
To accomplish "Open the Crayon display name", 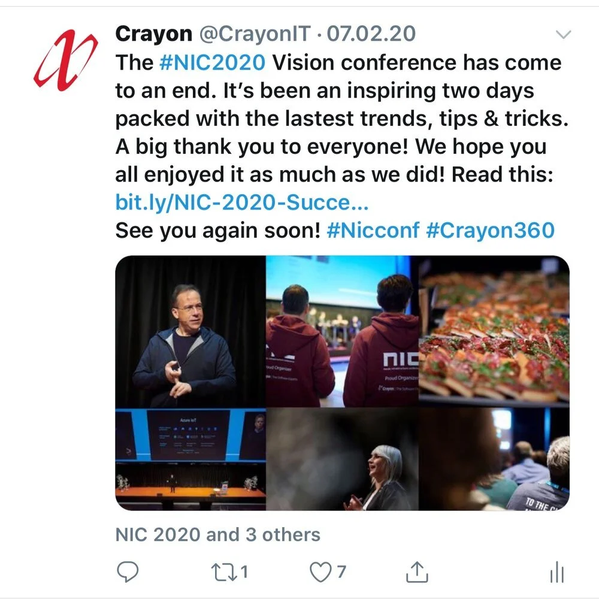I will tap(153, 34).
